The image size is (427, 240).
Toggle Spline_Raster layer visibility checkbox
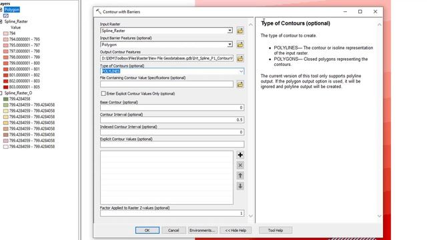click(1, 21)
